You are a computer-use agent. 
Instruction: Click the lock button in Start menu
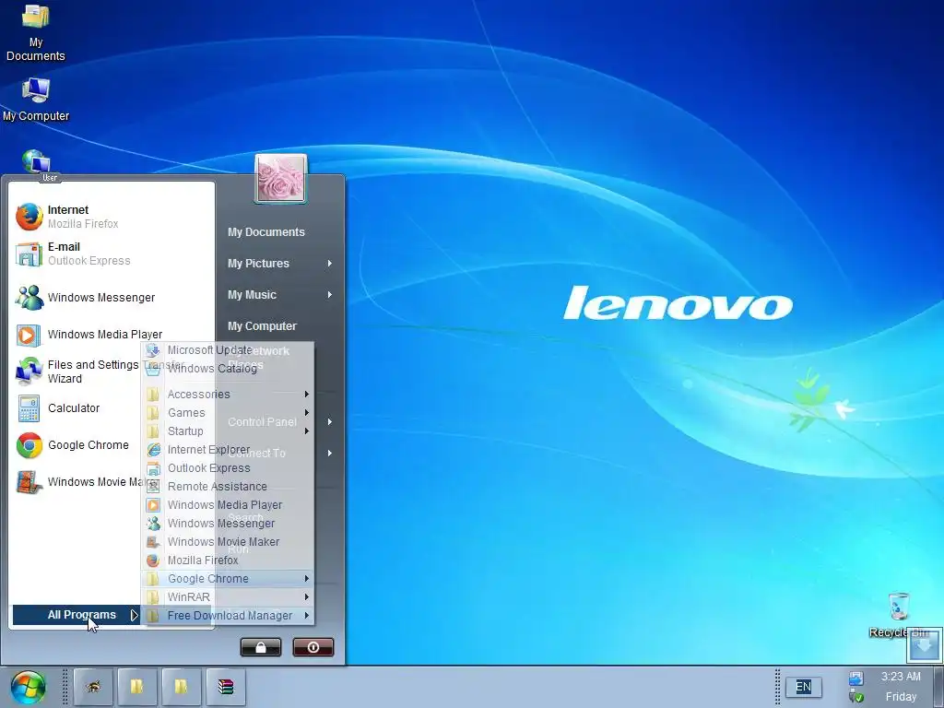click(261, 647)
